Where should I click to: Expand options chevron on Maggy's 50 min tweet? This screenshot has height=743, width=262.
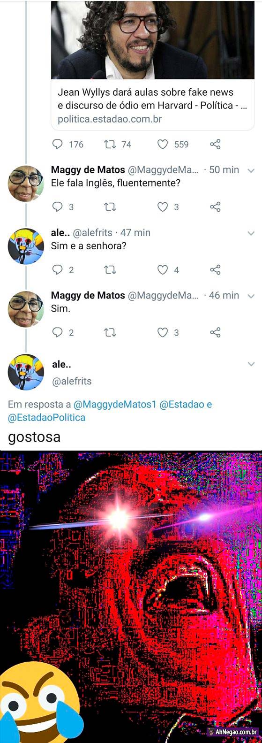click(x=251, y=170)
